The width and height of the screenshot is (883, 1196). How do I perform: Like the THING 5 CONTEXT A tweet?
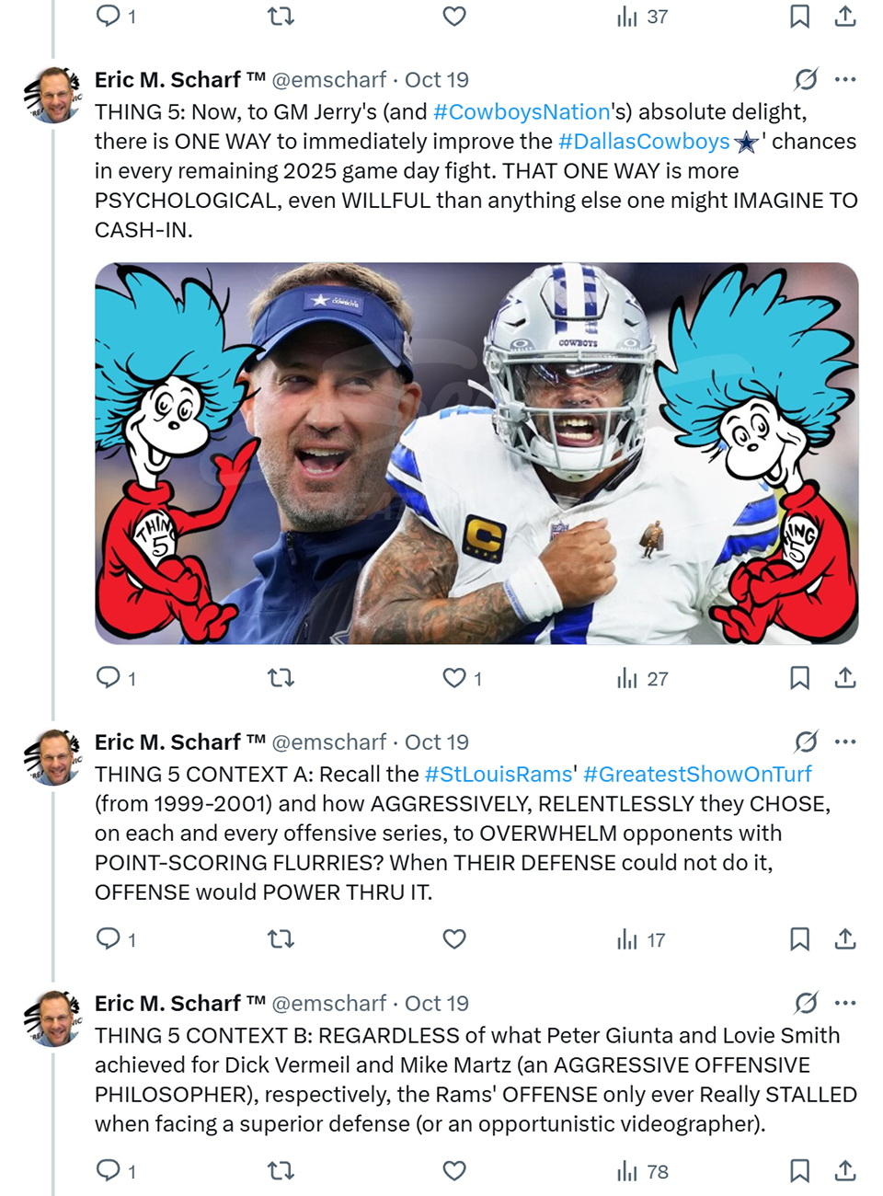[x=454, y=939]
